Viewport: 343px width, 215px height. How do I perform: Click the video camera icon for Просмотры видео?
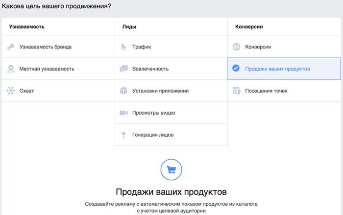click(123, 113)
